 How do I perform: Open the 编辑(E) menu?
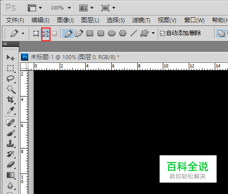tap(41, 20)
